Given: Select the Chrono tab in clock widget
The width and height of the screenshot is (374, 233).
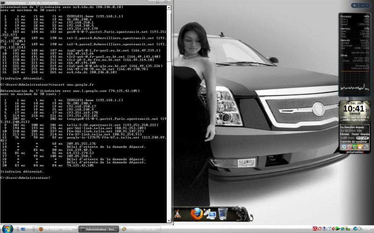Looking at the screenshot, I should (x=345, y=134).
